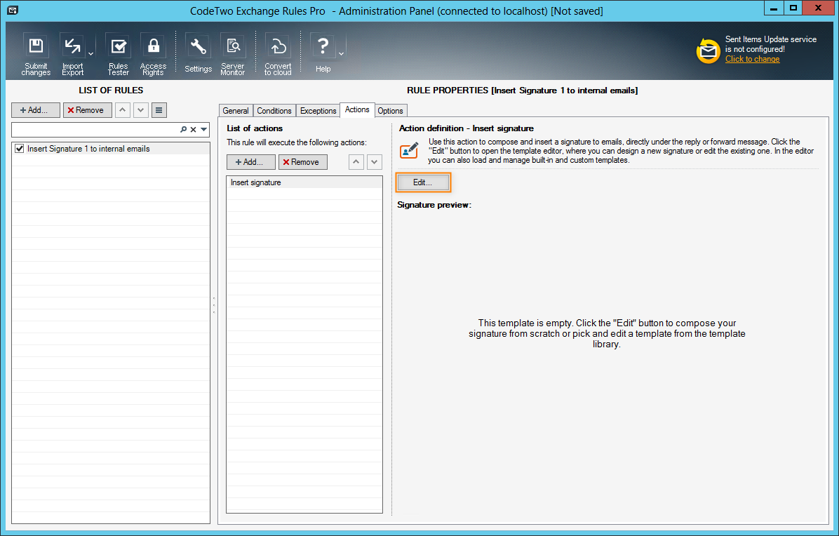
Task: Move the selected action up
Action: [356, 162]
